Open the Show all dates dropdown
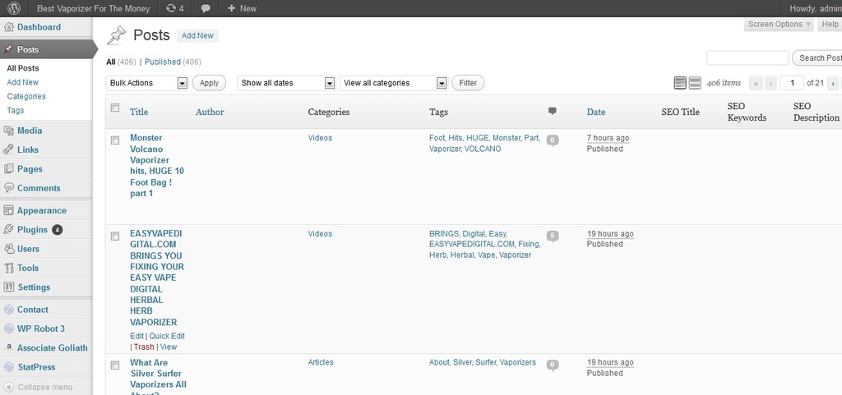The height and width of the screenshot is (395, 842). [x=287, y=83]
